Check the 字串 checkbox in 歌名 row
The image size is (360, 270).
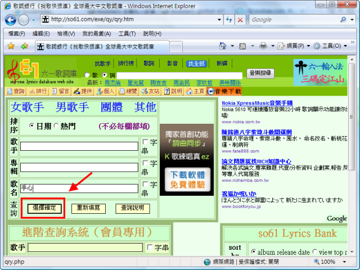pyautogui.click(x=145, y=184)
